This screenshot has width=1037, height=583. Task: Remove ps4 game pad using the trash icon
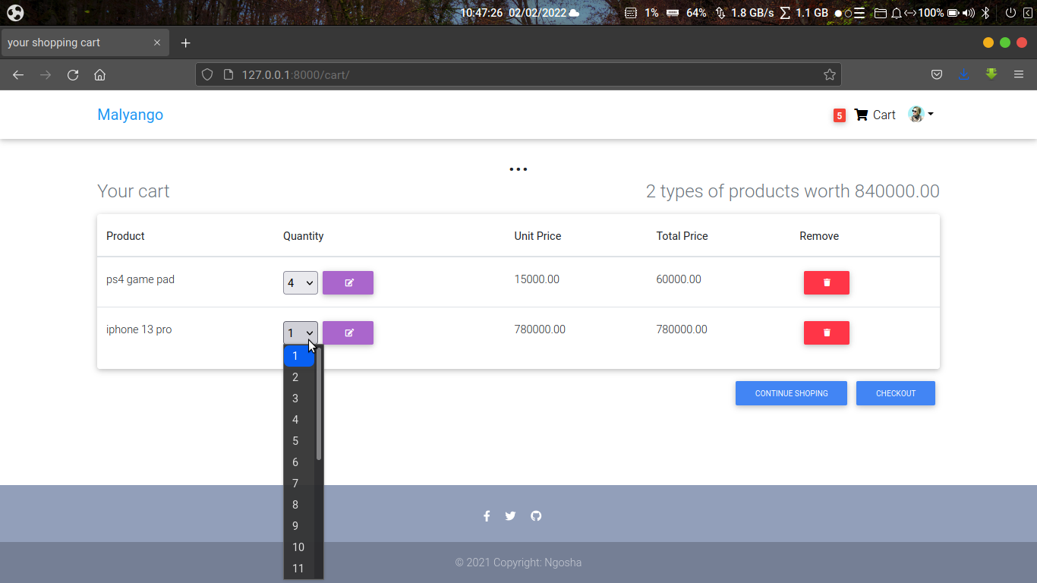(x=826, y=282)
